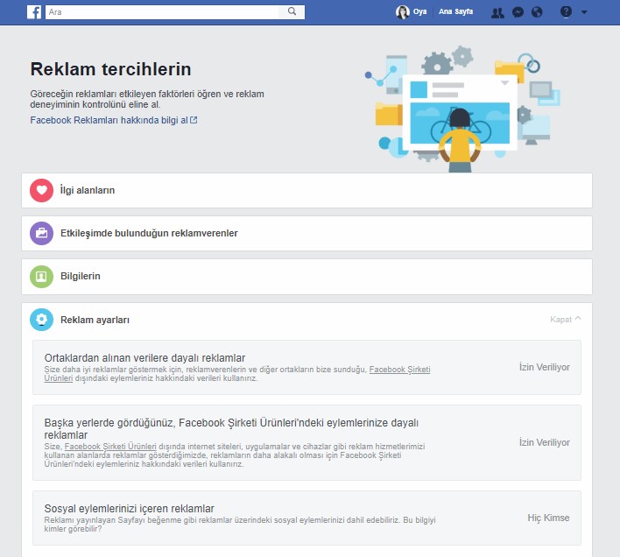Open Facebook Şirketi Ürünleri link in first setting
Image resolution: width=620 pixels, height=557 pixels.
(399, 370)
